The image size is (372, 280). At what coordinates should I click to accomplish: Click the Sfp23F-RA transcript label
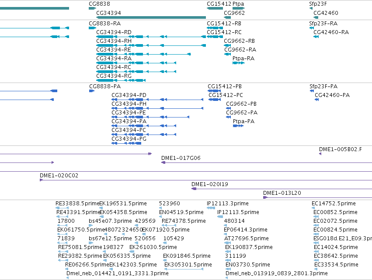[323, 24]
